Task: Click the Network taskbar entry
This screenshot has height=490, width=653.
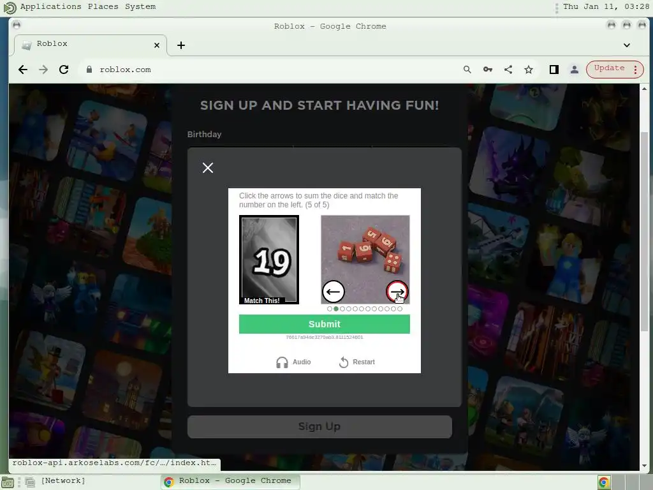Action: point(63,481)
